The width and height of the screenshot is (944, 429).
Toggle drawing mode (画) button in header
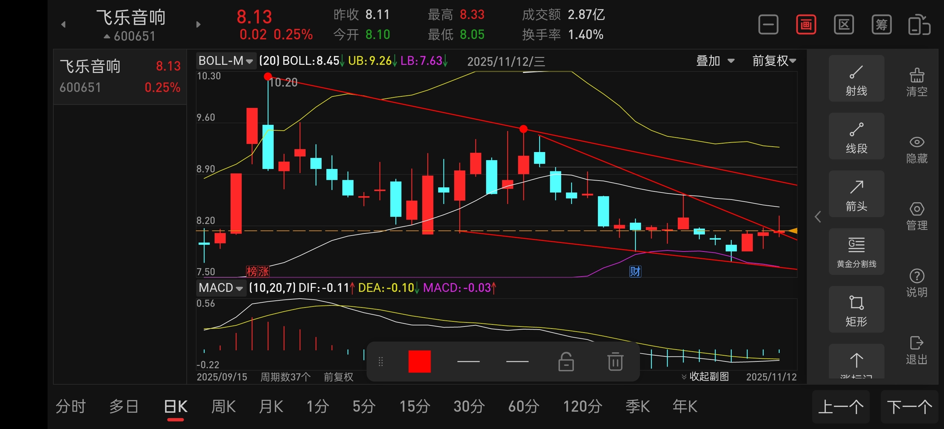pyautogui.click(x=806, y=25)
